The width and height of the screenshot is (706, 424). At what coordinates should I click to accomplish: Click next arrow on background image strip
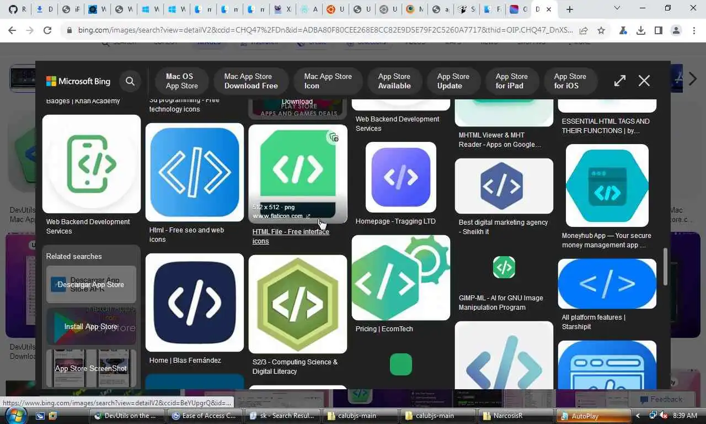point(693,79)
